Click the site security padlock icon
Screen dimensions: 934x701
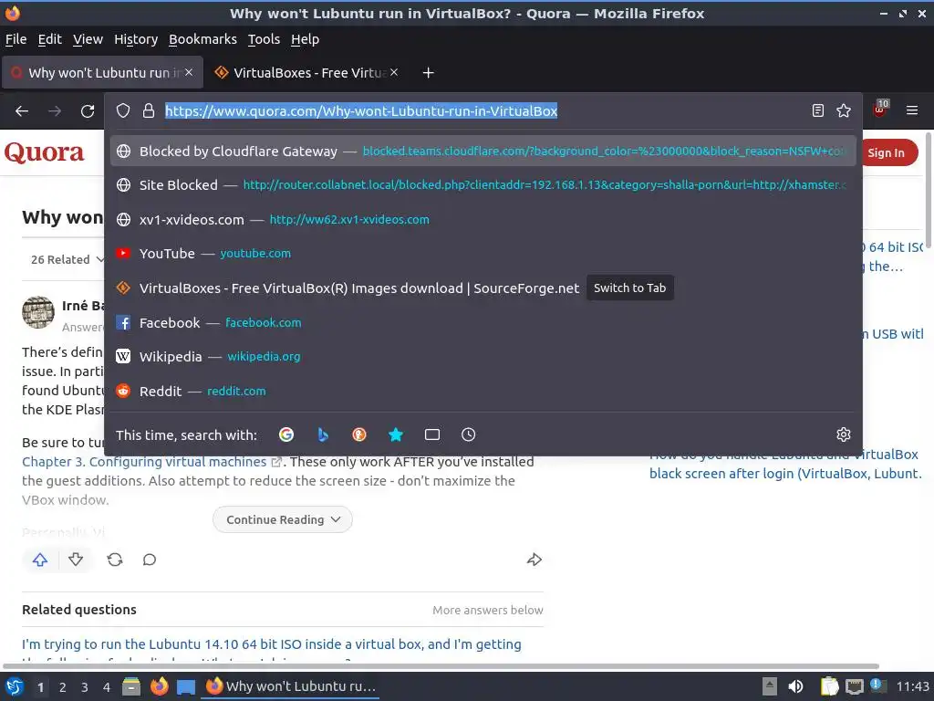[x=149, y=110]
